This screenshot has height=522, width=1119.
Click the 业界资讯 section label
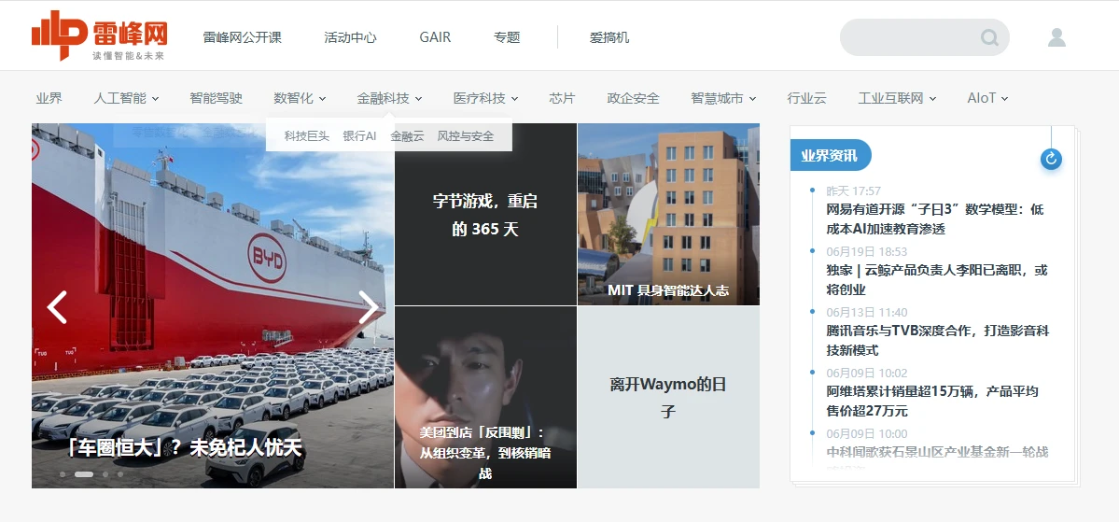click(831, 155)
